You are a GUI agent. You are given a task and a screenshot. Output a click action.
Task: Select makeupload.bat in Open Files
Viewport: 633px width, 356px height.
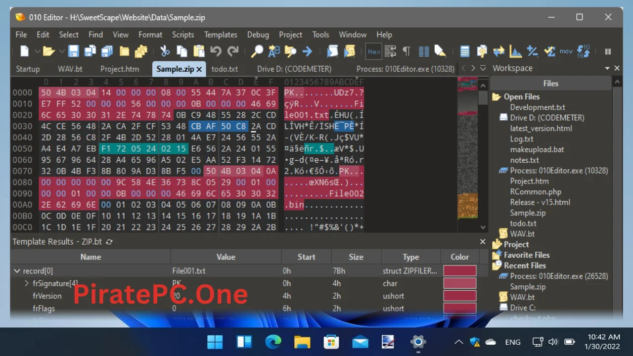coord(537,149)
